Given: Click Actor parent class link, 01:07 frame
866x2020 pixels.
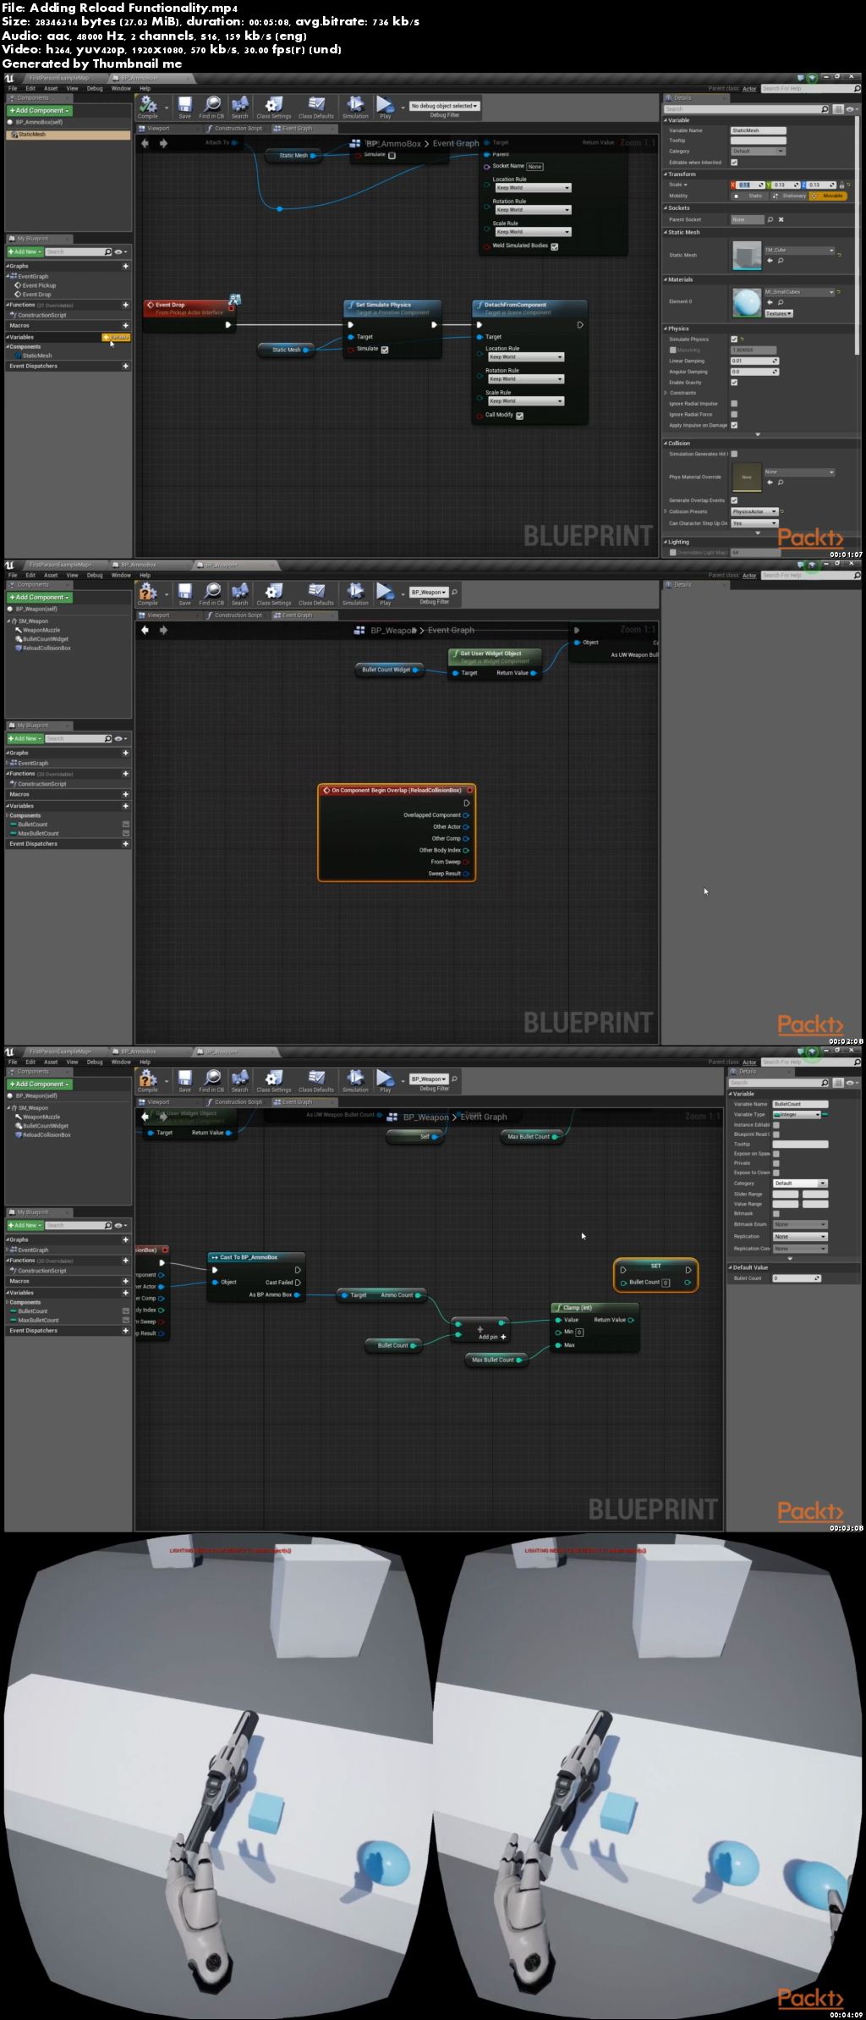Looking at the screenshot, I should pyautogui.click(x=749, y=88).
